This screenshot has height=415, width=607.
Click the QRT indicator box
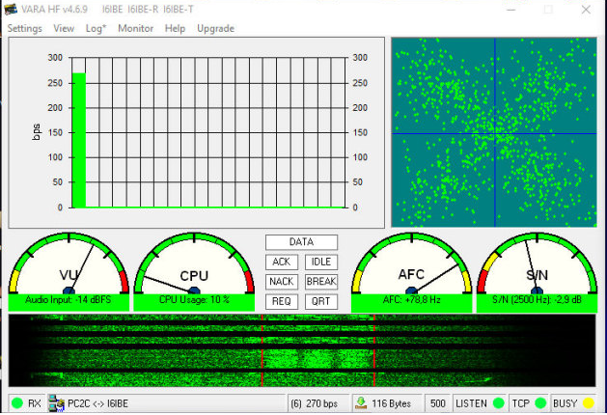(x=321, y=301)
